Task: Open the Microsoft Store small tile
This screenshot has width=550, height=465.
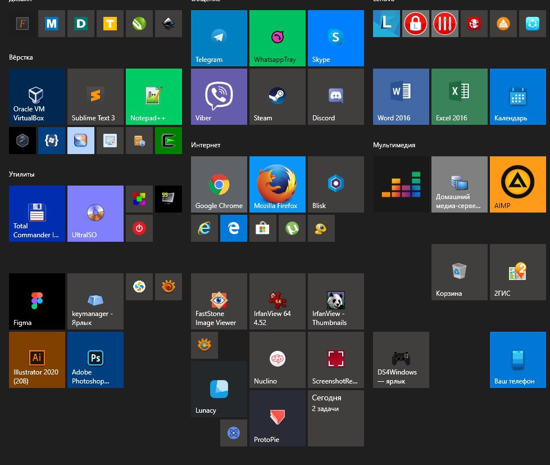Action: [263, 228]
